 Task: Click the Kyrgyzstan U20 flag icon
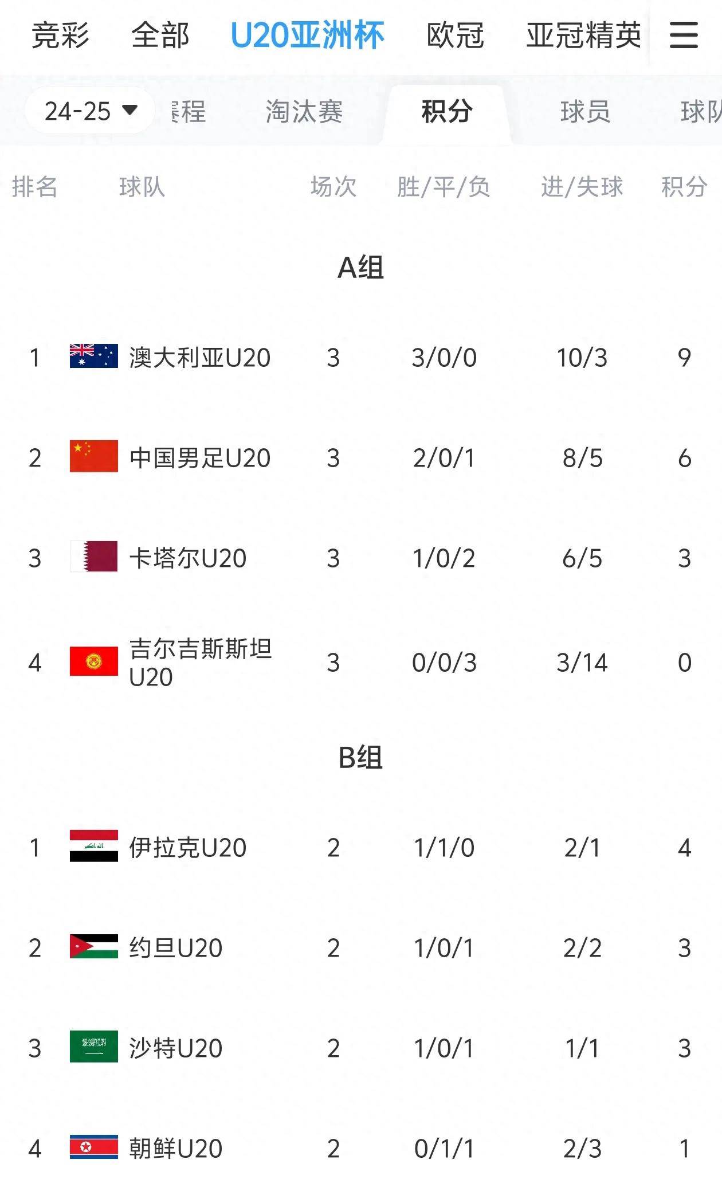(94, 661)
